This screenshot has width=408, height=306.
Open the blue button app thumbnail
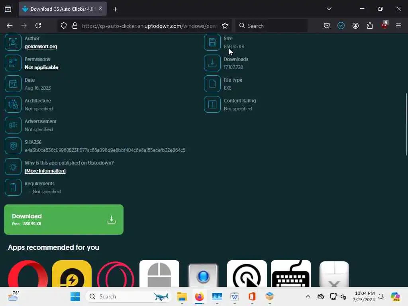203,275
